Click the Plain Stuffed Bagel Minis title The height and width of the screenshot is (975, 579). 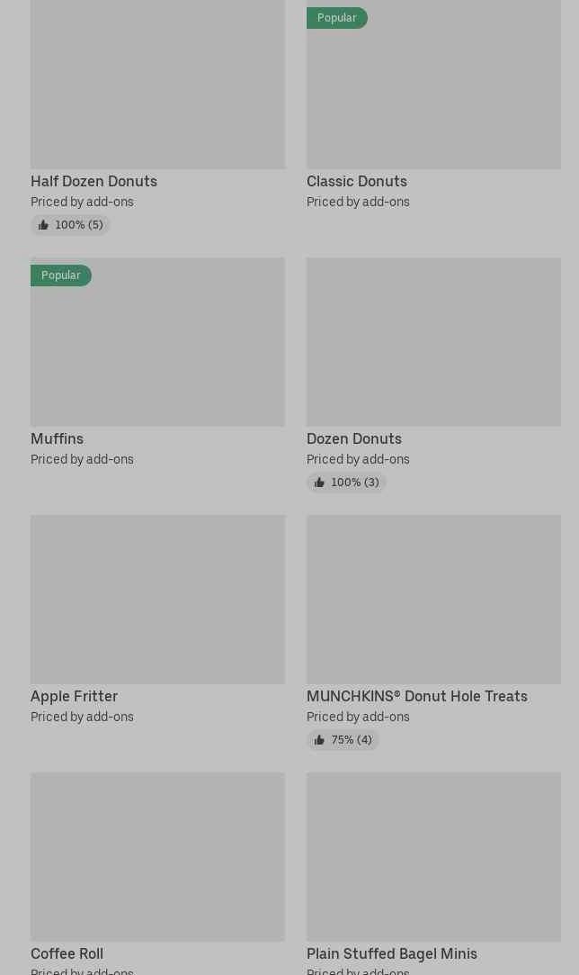tap(391, 954)
